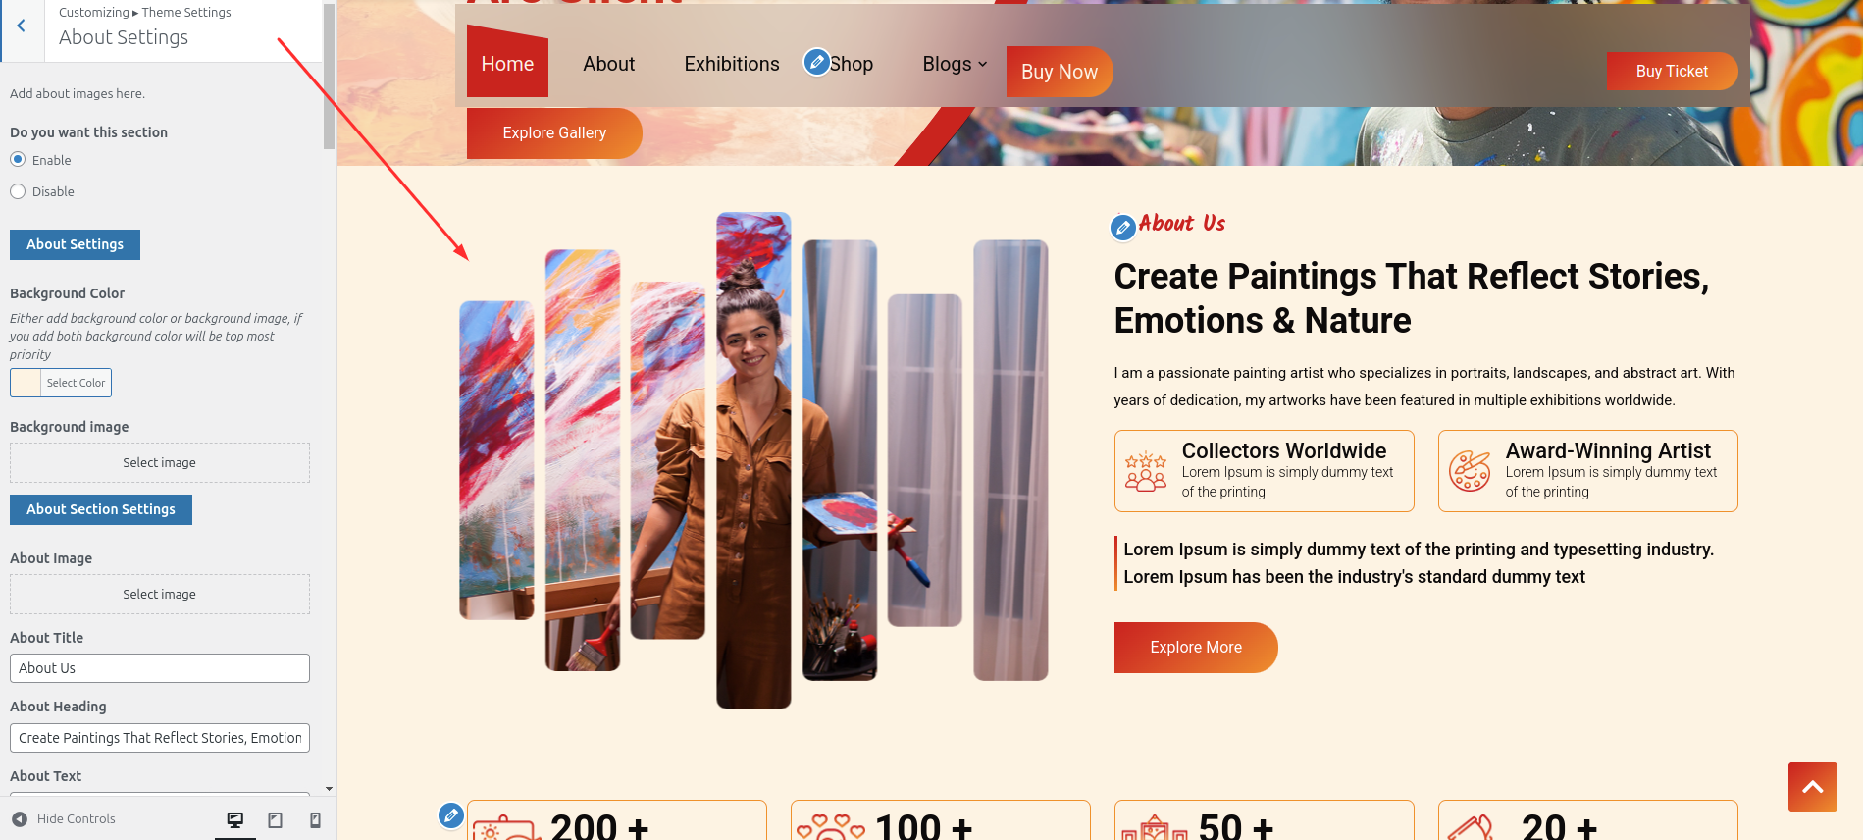Collapse the sidebar with Hide Controls
Viewport: 1863px width, 840px height.
(64, 818)
